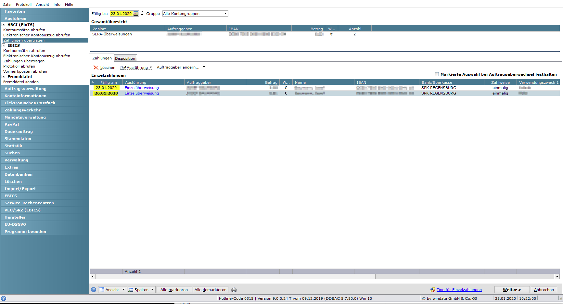This screenshot has height=304, width=563.
Task: Click the Ansicht layout icon button
Action: pos(102,290)
